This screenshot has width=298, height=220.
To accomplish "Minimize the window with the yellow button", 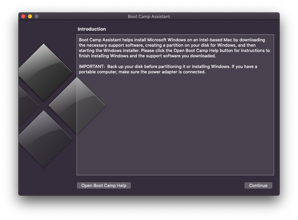I will tap(30, 16).
